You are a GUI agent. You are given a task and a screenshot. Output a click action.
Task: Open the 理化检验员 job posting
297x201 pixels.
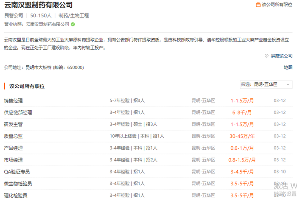(x=16, y=195)
